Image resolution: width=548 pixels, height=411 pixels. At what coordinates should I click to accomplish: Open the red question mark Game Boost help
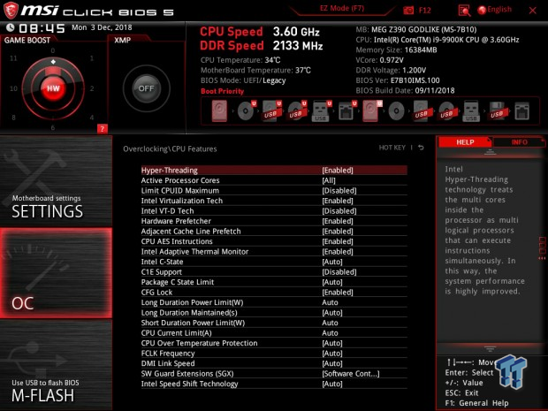(x=102, y=129)
